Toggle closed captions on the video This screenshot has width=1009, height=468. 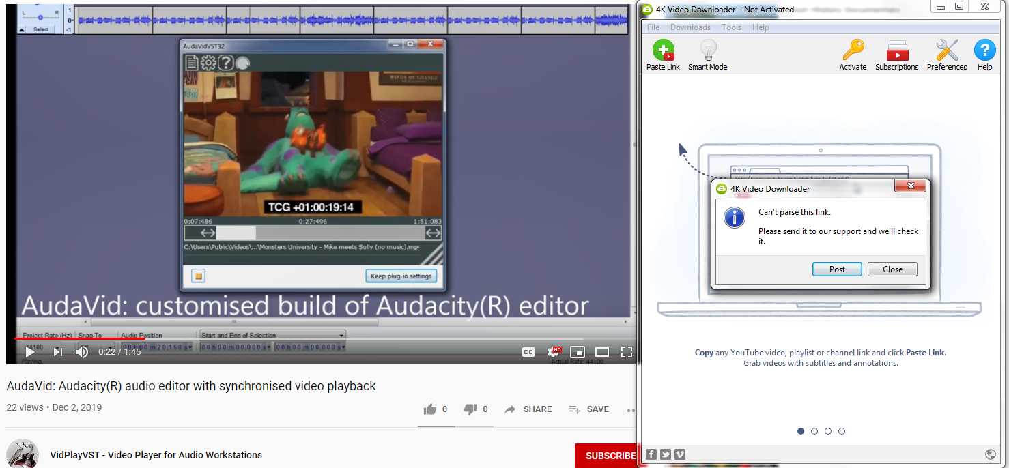528,352
